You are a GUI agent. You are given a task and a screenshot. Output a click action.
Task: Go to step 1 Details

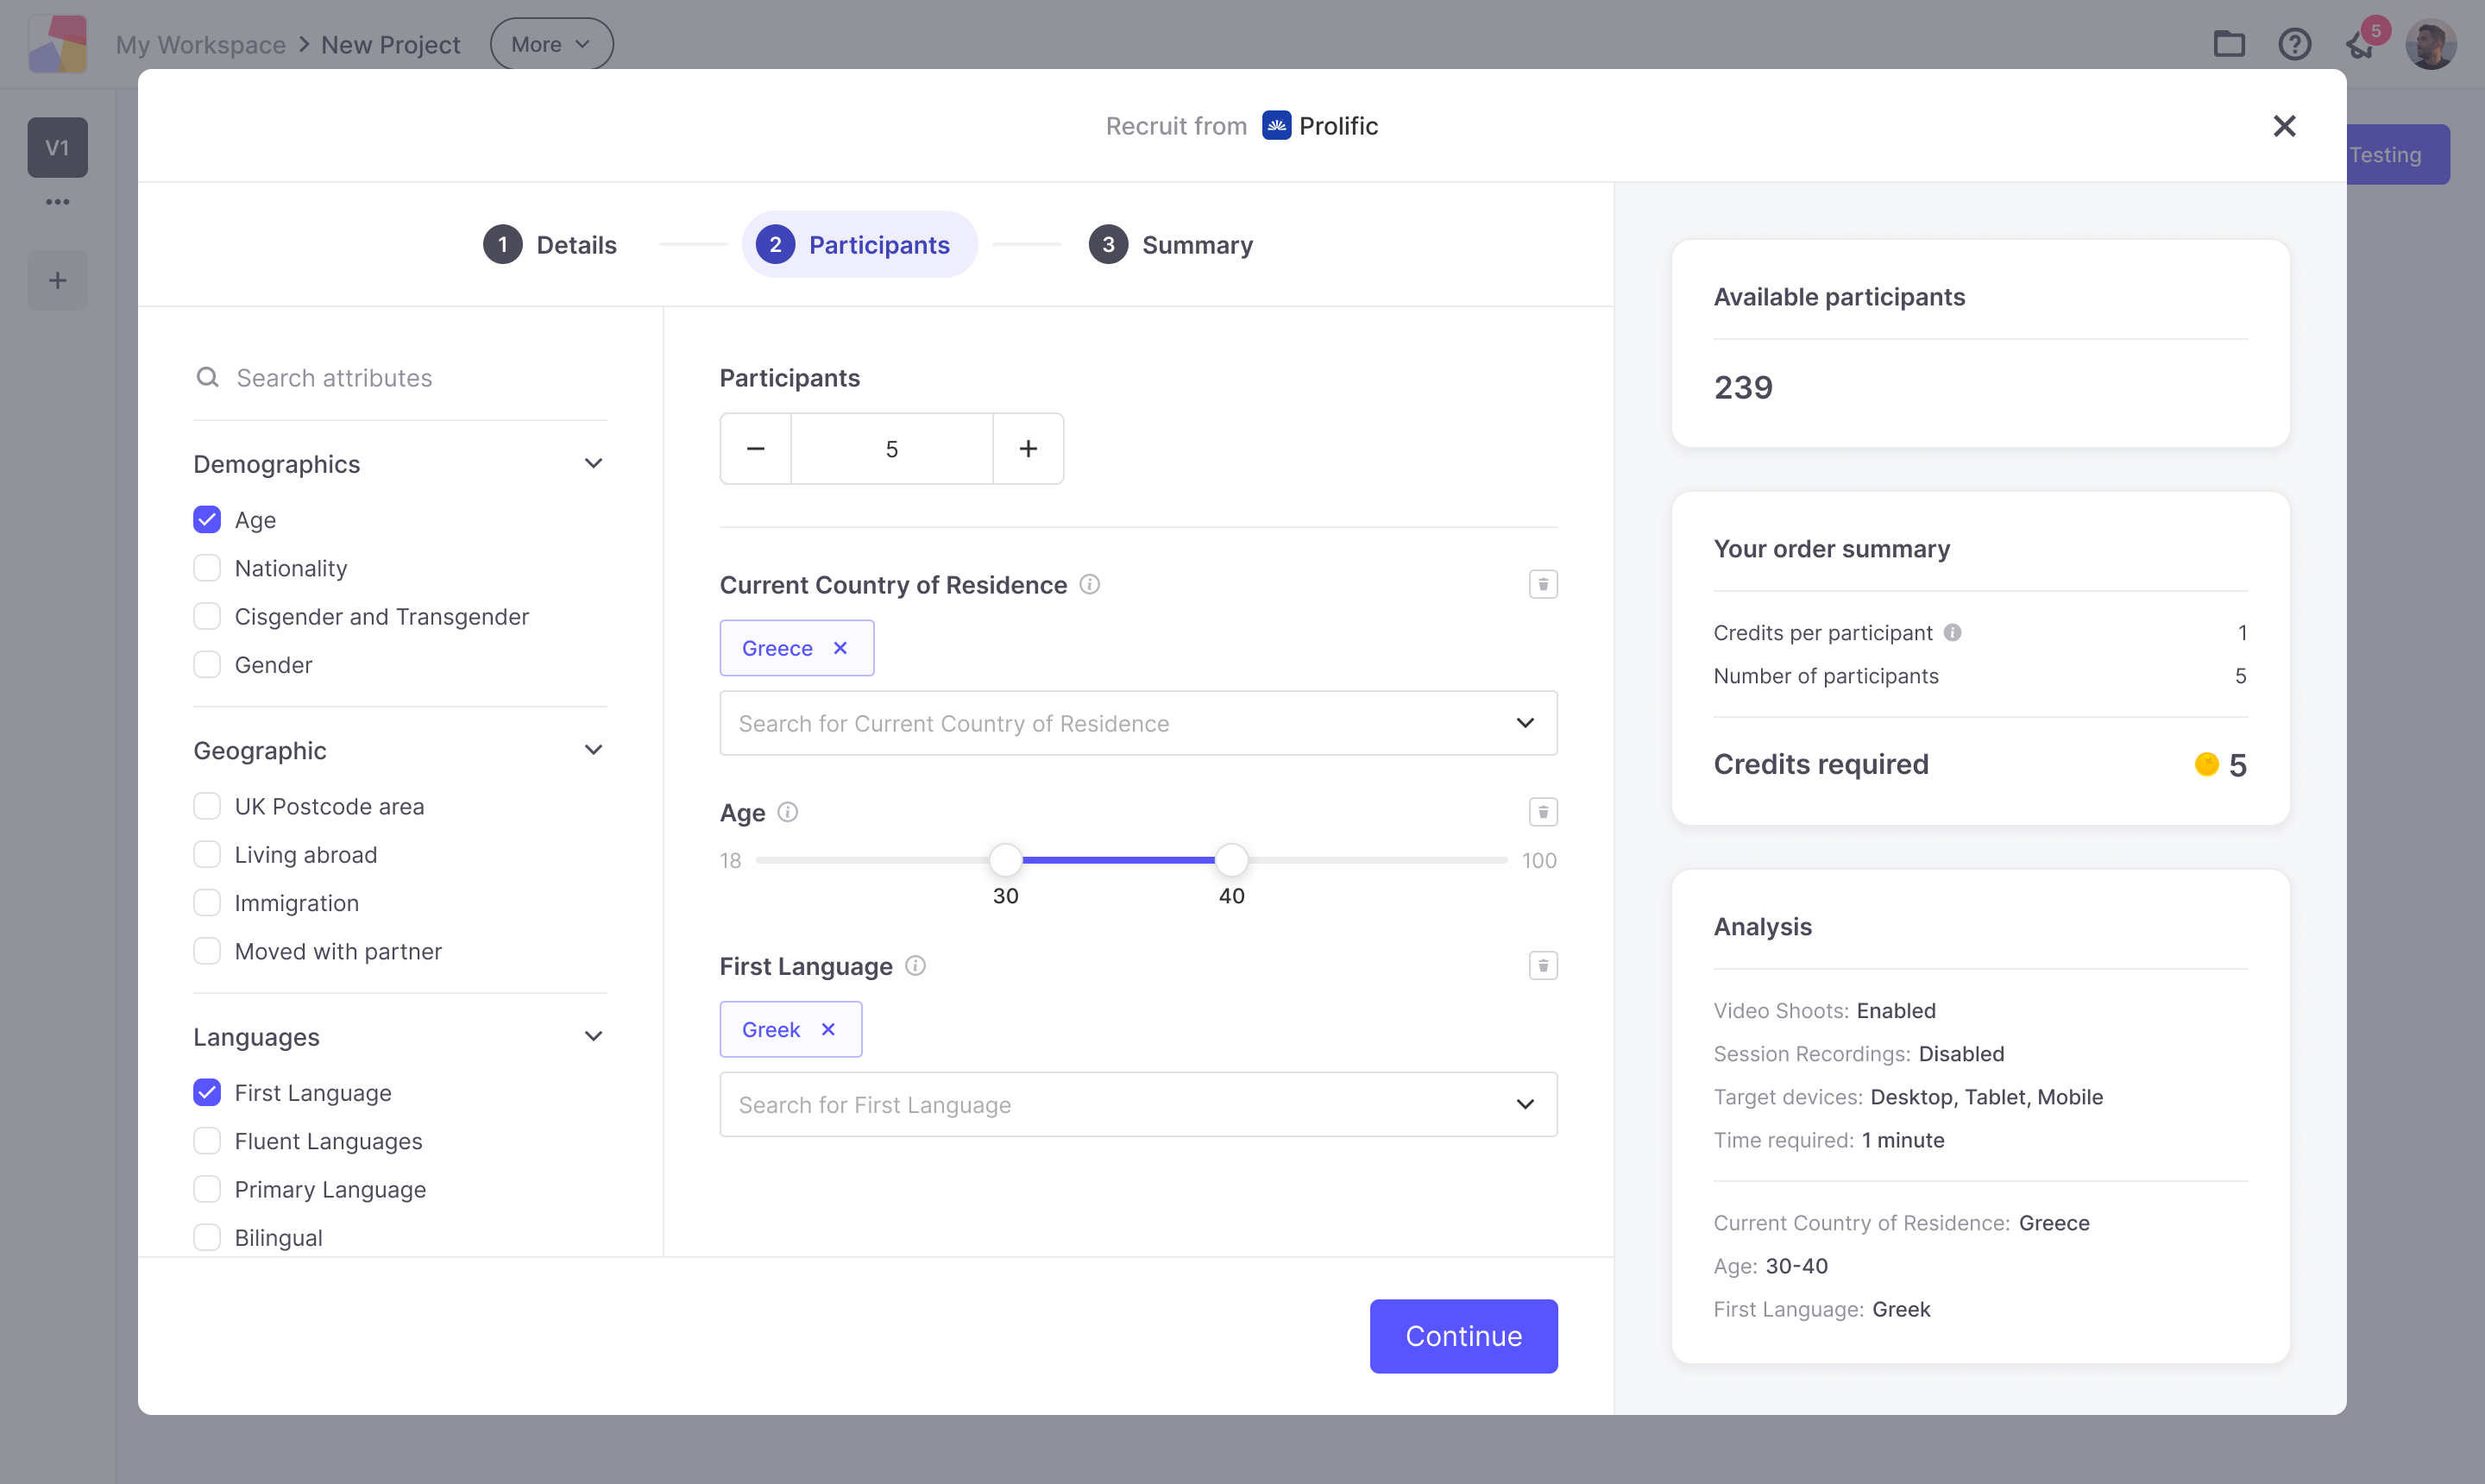[550, 245]
